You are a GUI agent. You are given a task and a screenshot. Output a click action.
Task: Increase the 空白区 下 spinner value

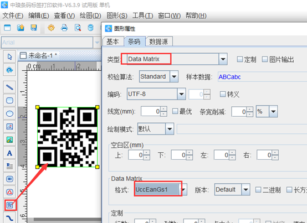[x=190, y=153]
